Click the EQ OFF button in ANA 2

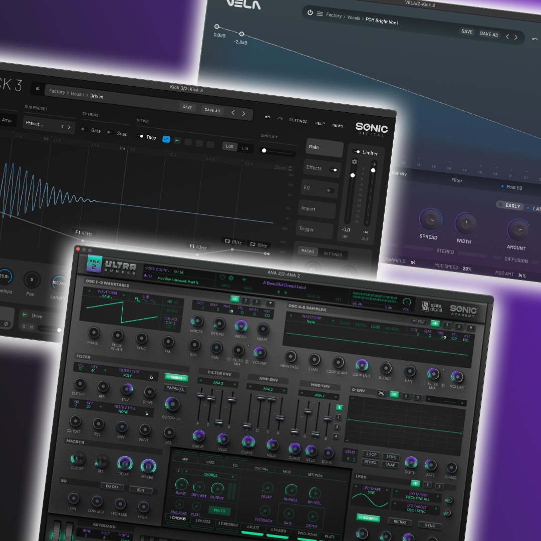(113, 486)
